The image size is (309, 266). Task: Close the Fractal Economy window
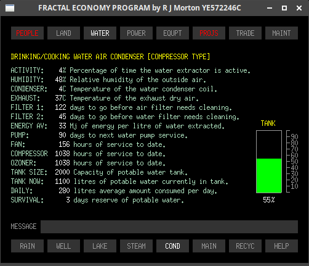(x=299, y=8)
